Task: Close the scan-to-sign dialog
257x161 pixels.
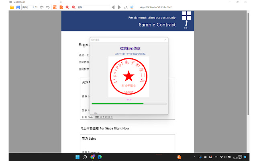Action: click(x=165, y=40)
